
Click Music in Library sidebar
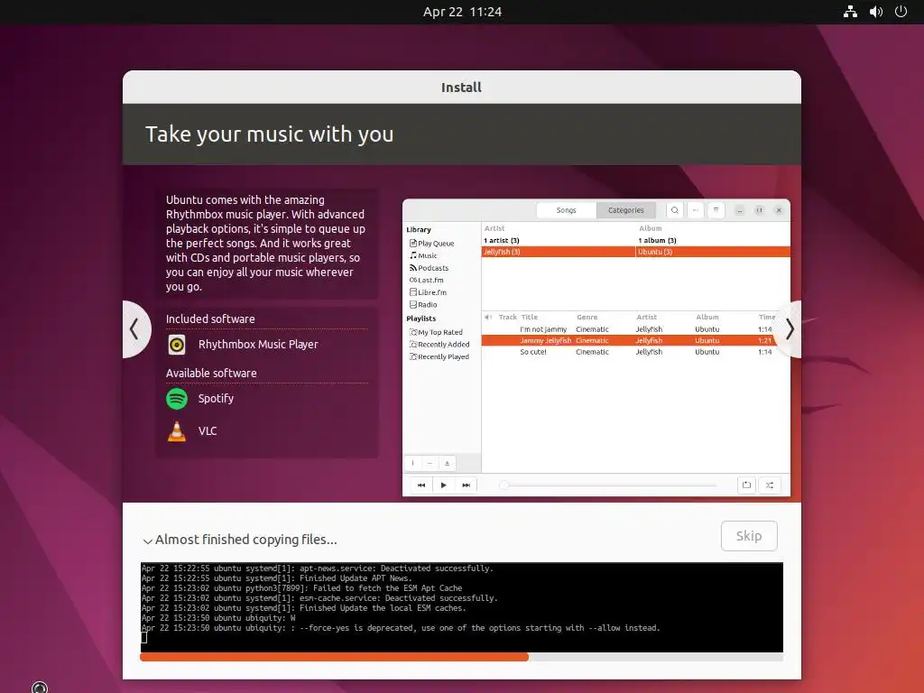pos(424,255)
